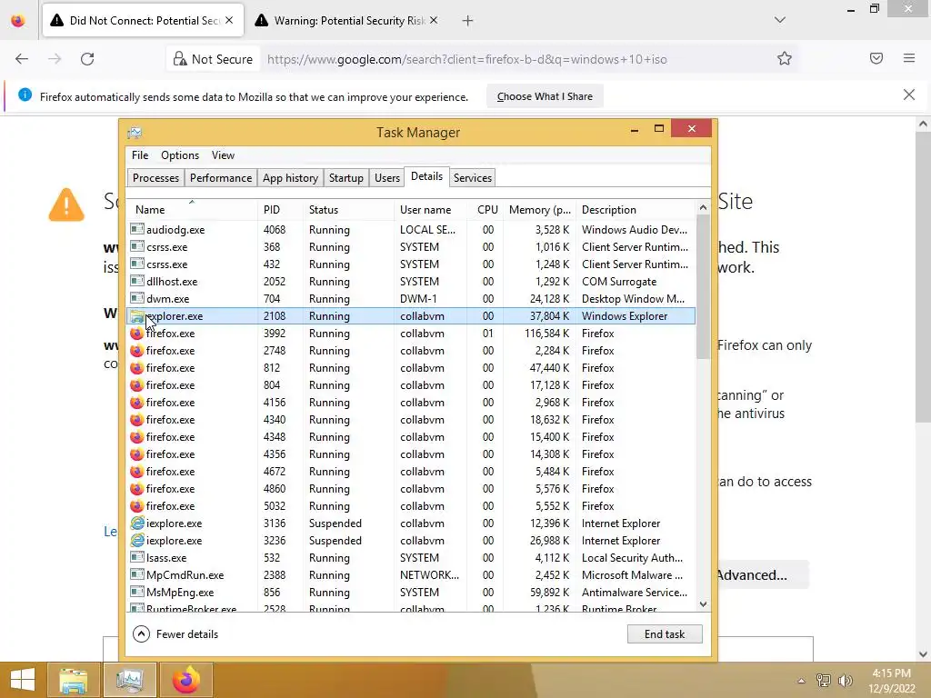Select firefox.exe with PID 5032

411,505
